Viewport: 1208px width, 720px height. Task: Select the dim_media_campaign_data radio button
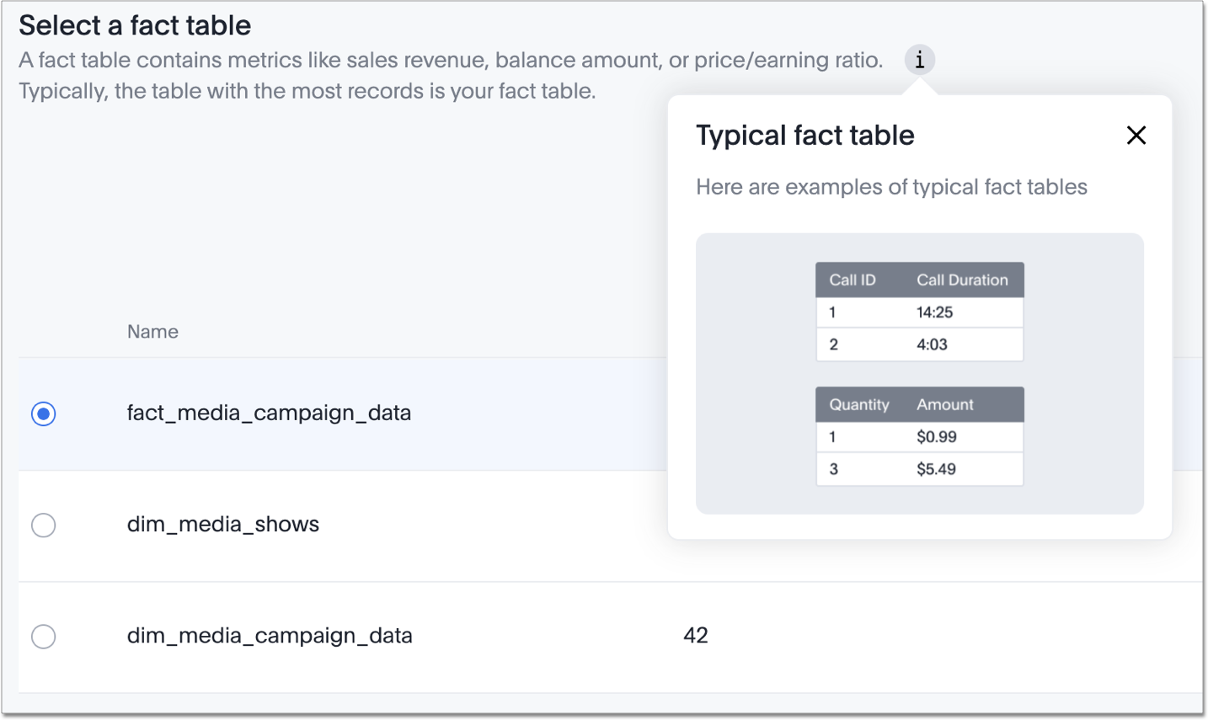click(x=43, y=637)
